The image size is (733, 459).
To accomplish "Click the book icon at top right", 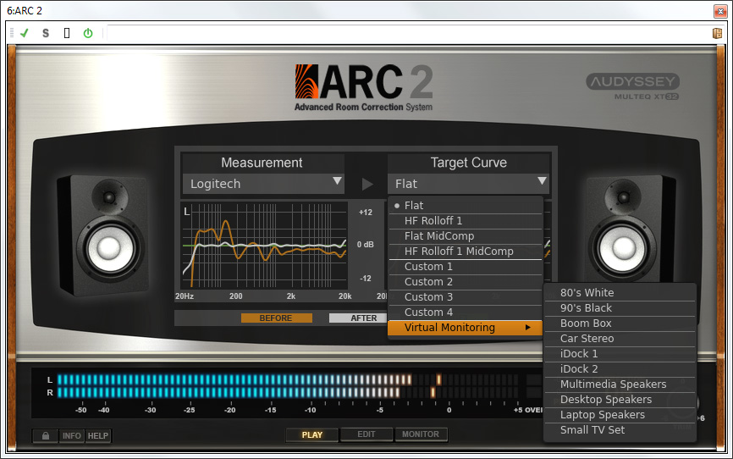I will pyautogui.click(x=717, y=33).
